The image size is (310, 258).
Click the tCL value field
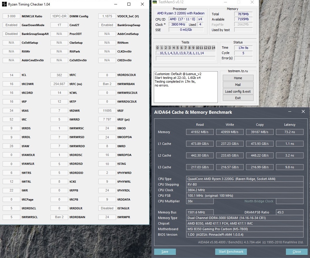click(11, 75)
